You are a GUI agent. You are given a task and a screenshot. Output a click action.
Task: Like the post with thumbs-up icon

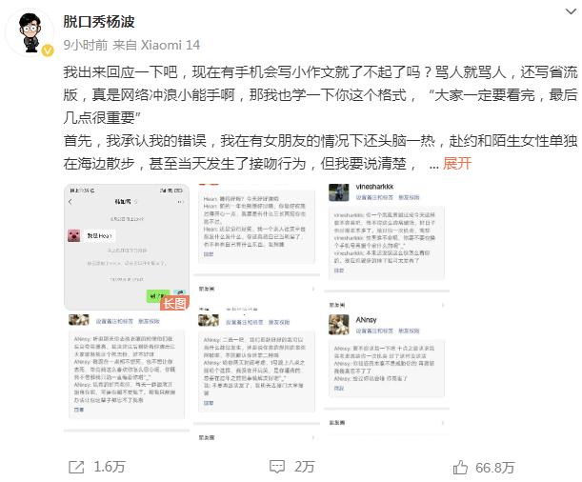460,467
